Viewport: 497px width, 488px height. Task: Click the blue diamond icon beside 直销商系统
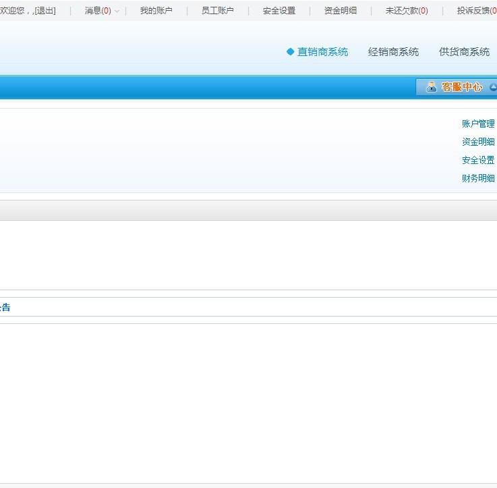pos(290,52)
